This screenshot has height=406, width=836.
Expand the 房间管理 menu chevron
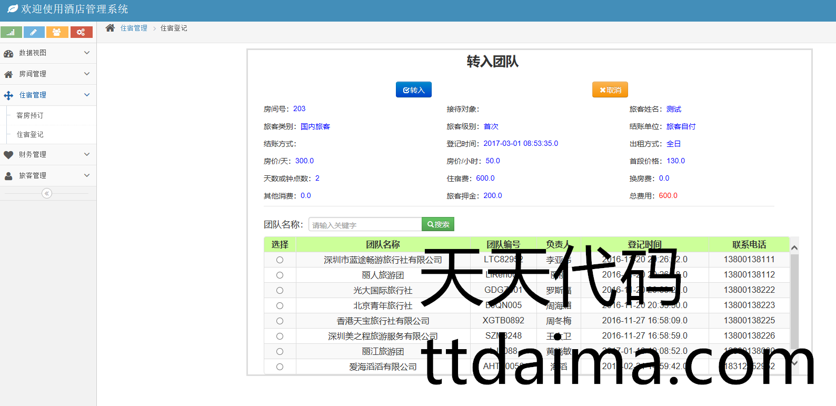click(x=87, y=74)
